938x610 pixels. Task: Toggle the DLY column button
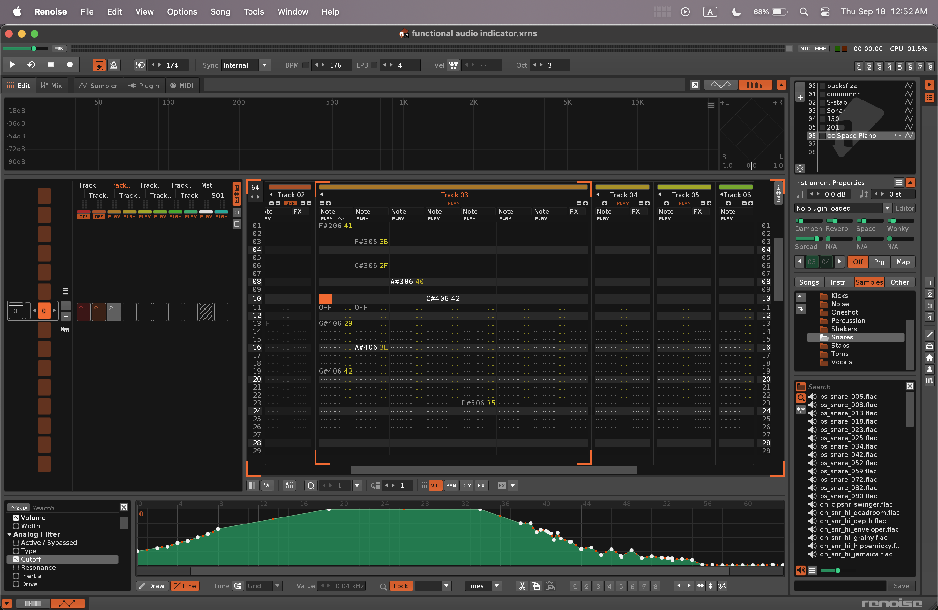click(x=467, y=486)
